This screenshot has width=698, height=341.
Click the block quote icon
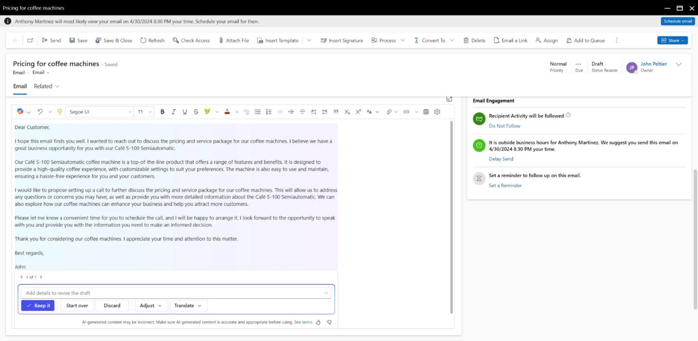tap(336, 112)
